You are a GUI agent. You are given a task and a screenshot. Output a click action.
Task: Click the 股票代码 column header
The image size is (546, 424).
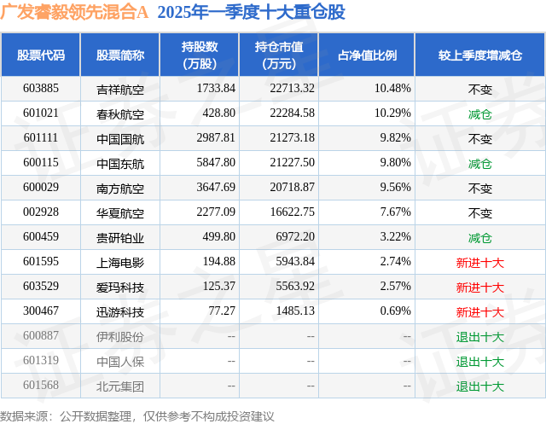[x=41, y=55]
